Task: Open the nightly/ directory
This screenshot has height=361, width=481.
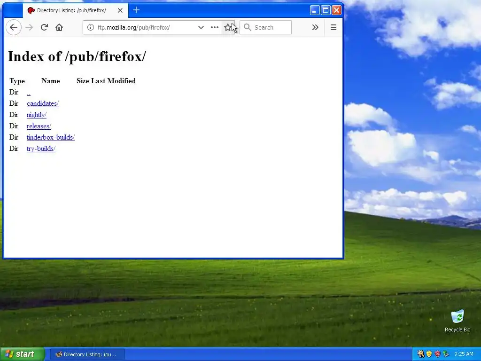Action: [x=37, y=115]
